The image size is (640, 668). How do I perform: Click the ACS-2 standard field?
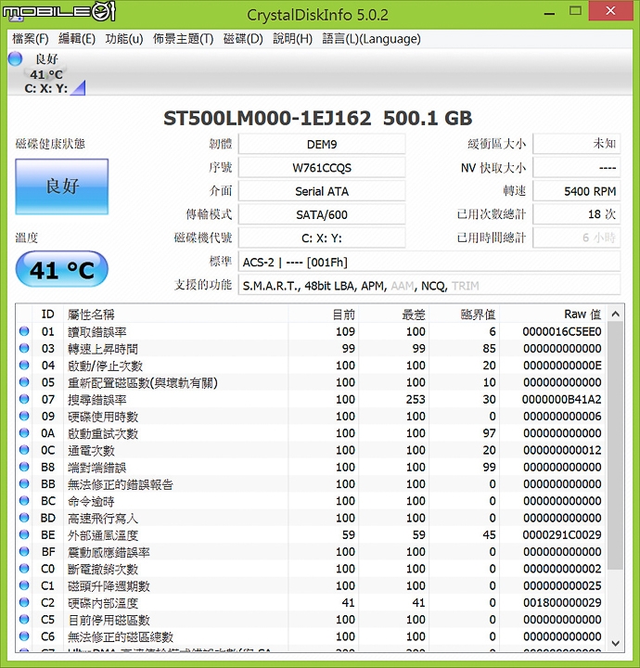429,262
